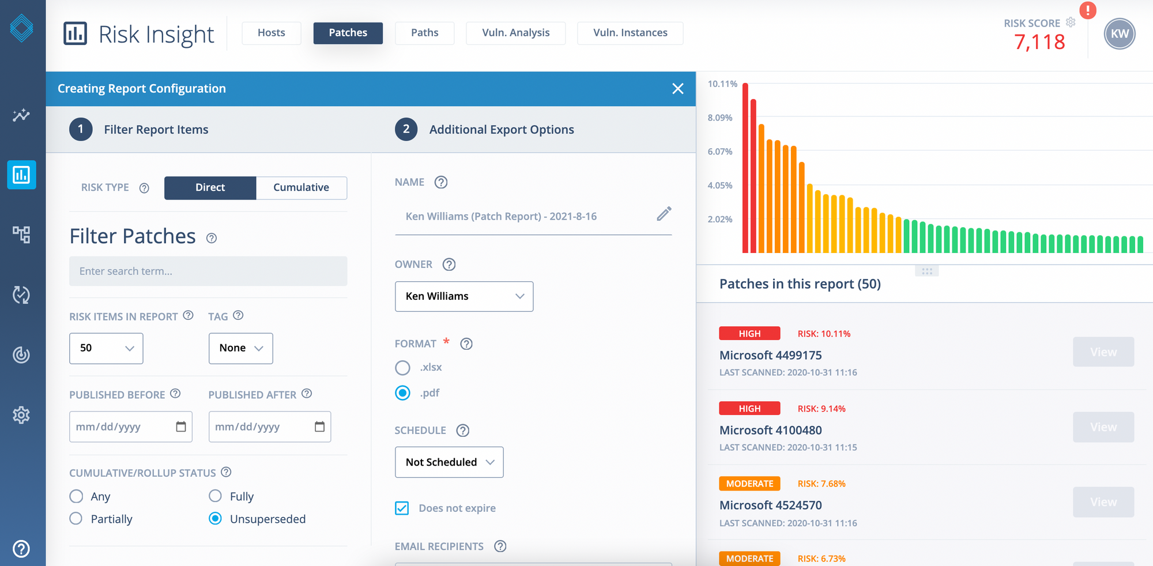Screen dimensions: 1153x566
Task: Open the Owner dropdown showing Ken Williams
Action: pos(464,296)
